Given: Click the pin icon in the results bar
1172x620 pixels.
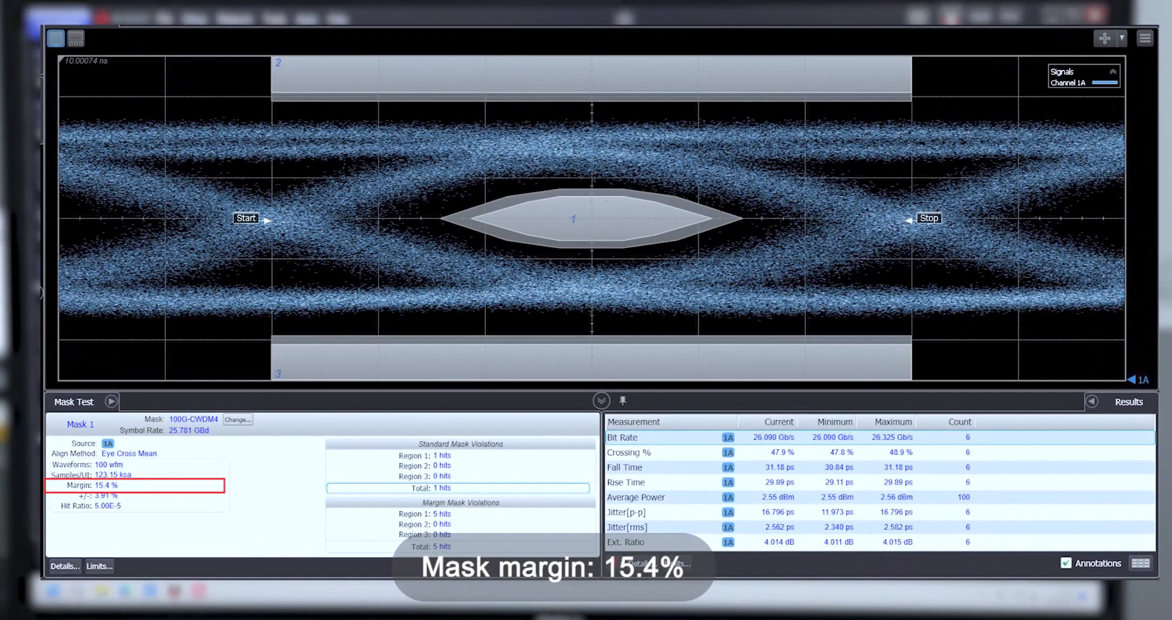Looking at the screenshot, I should click(x=623, y=401).
